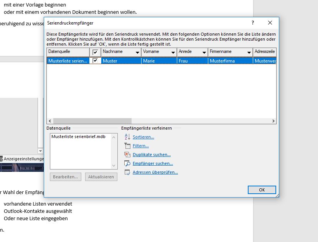Viewport: 318px width, 242px height.
Task: Click the Duplikate suchen icon
Action: point(127,155)
